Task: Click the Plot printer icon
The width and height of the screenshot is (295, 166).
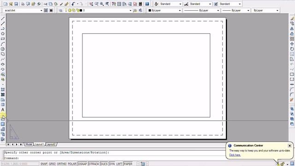Action: (x=23, y=4)
